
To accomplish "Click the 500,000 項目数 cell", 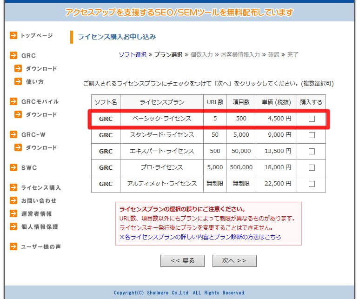I will (x=241, y=167).
